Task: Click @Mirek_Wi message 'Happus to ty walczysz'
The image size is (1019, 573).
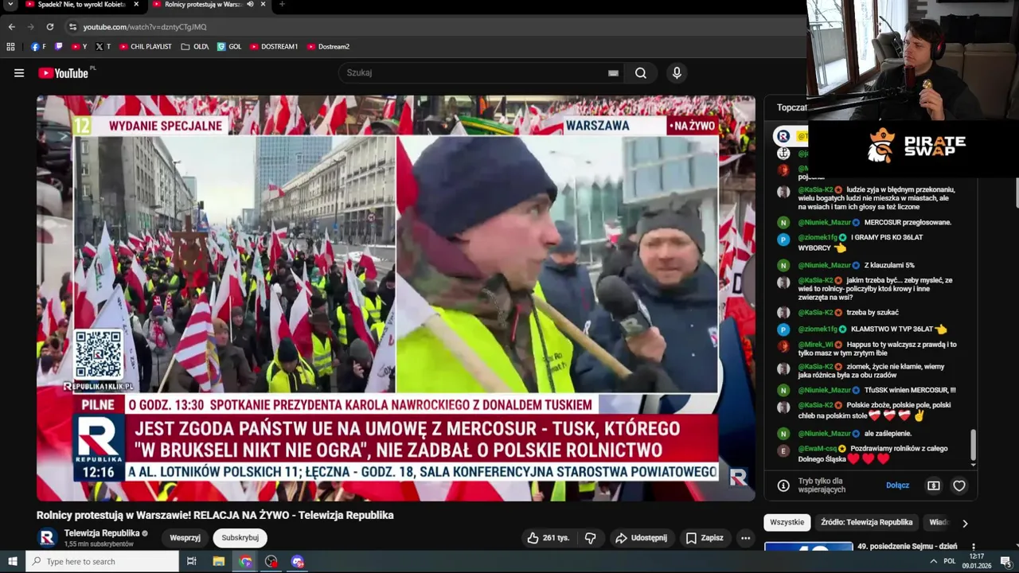Action: tap(877, 349)
